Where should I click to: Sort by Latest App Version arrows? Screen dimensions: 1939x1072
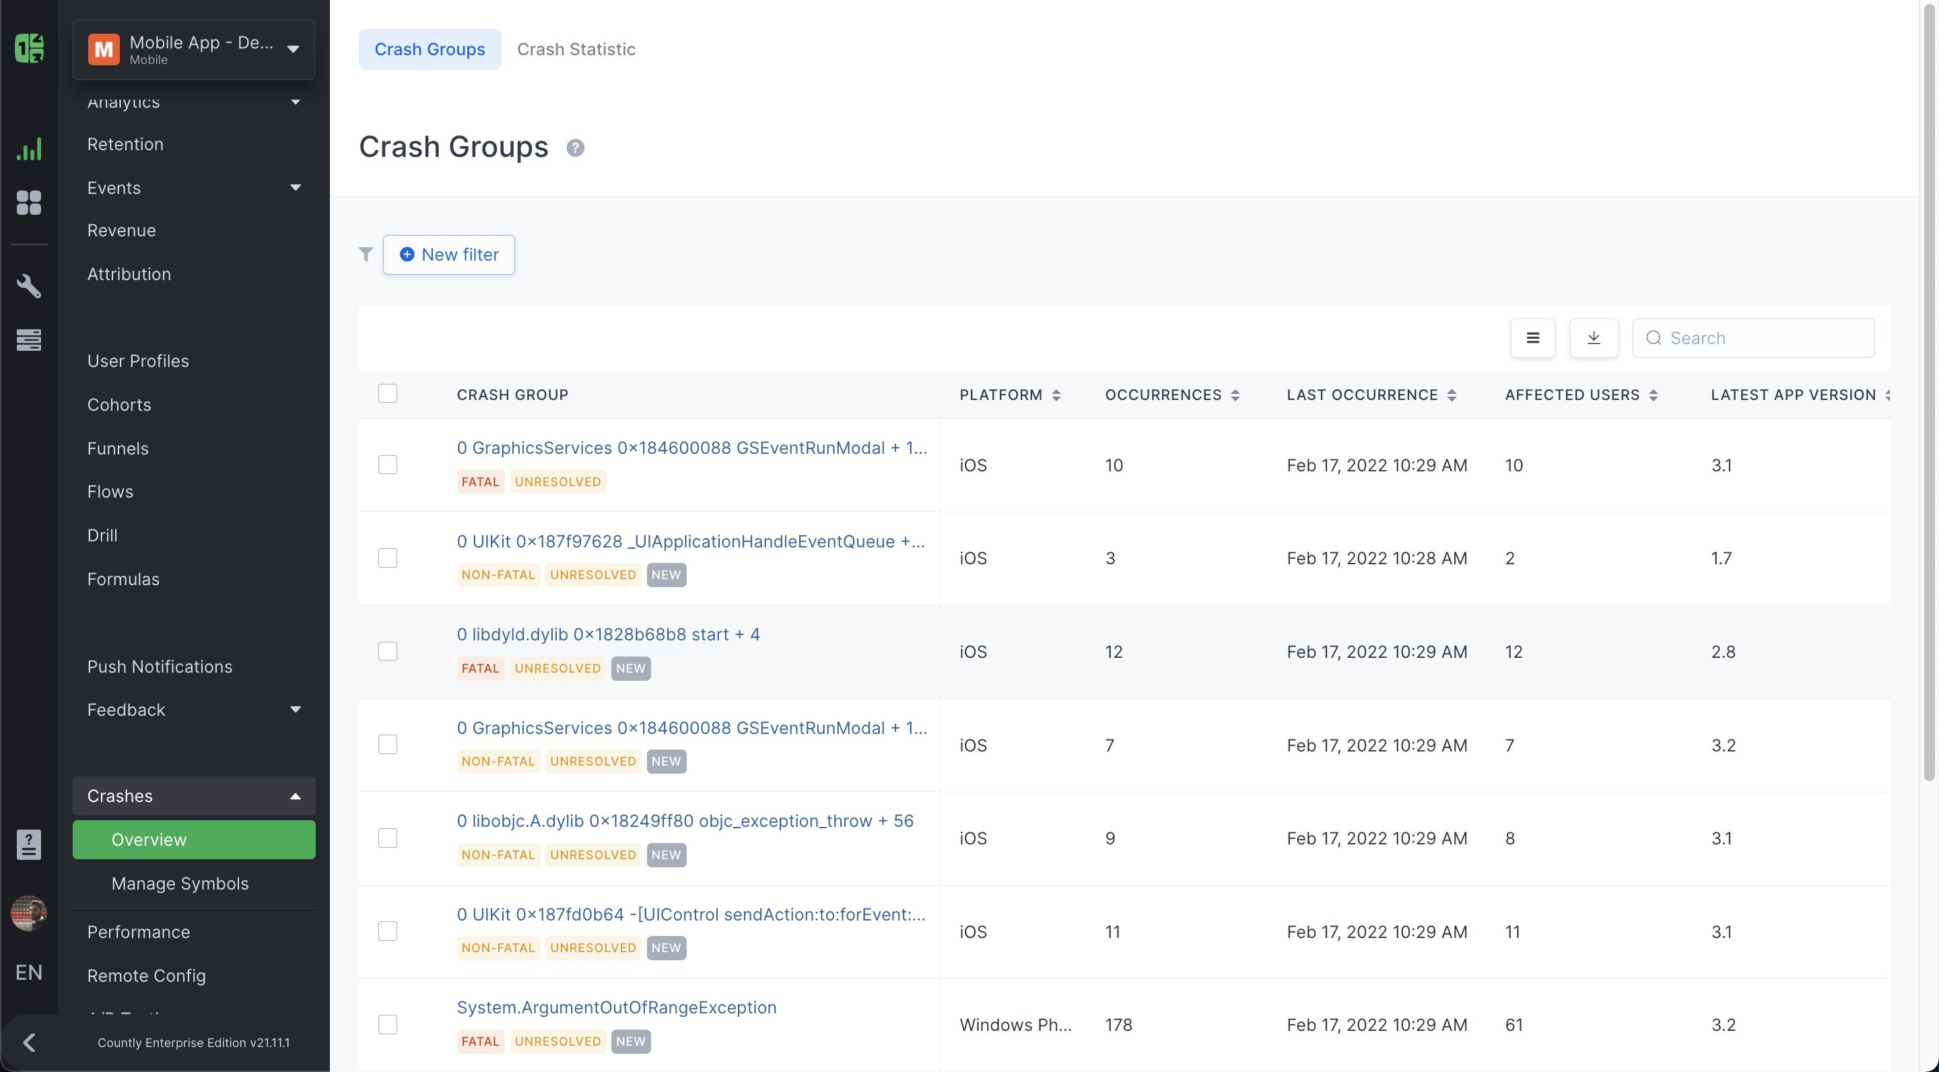coord(1887,395)
